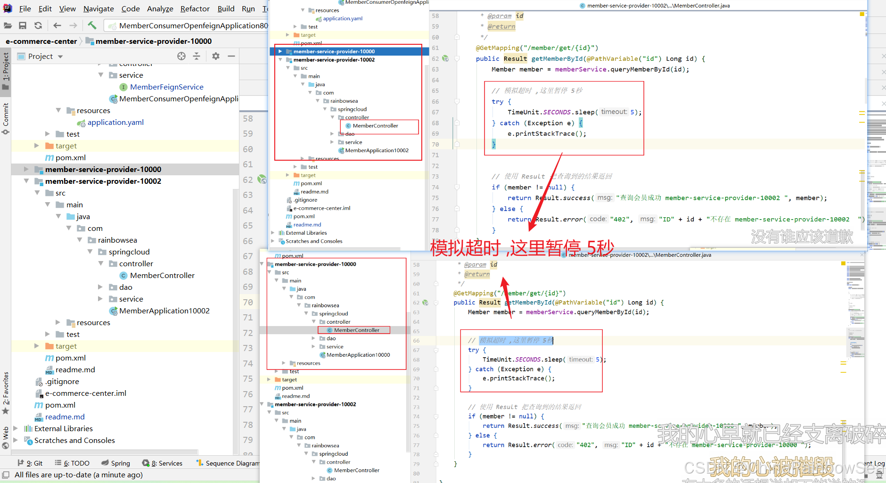
Task: Click line 70 in main editor gutter
Action: coord(248,302)
